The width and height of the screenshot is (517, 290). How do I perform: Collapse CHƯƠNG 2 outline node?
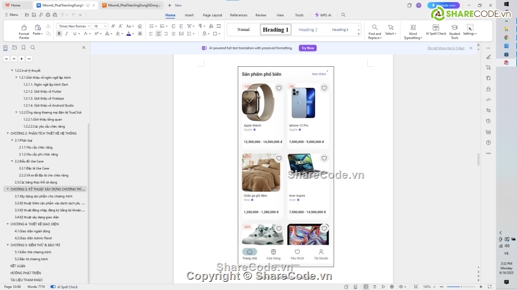click(8, 133)
